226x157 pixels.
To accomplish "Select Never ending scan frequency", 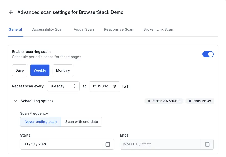I will tap(40, 122).
